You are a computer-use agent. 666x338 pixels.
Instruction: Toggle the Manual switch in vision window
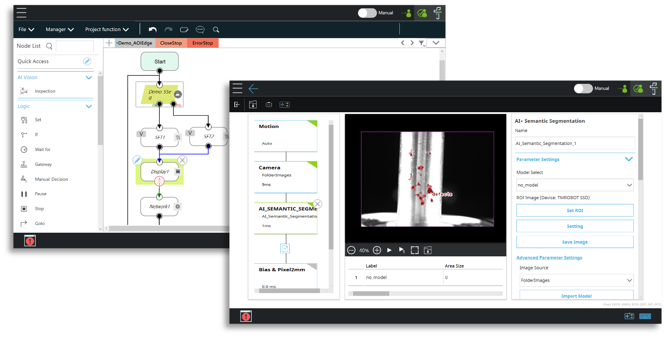point(583,89)
